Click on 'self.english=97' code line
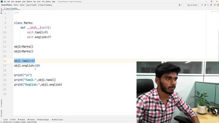Image resolution: width=219 pixels, height=123 pixels. pyautogui.click(x=39, y=37)
